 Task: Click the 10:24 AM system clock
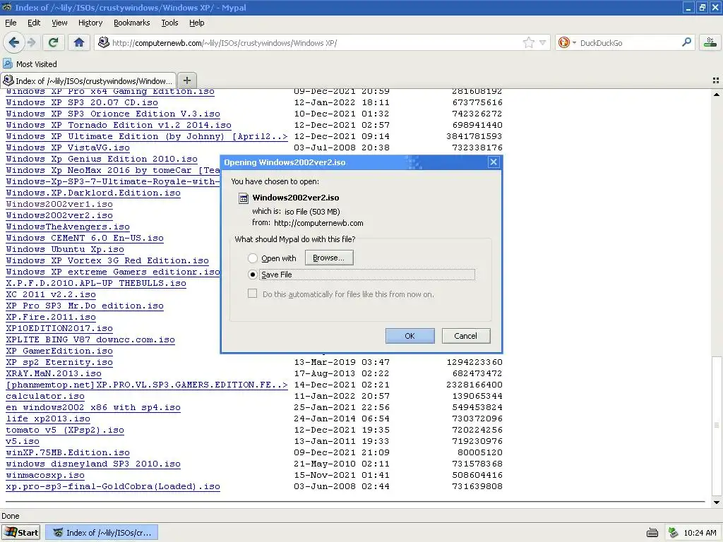700,533
